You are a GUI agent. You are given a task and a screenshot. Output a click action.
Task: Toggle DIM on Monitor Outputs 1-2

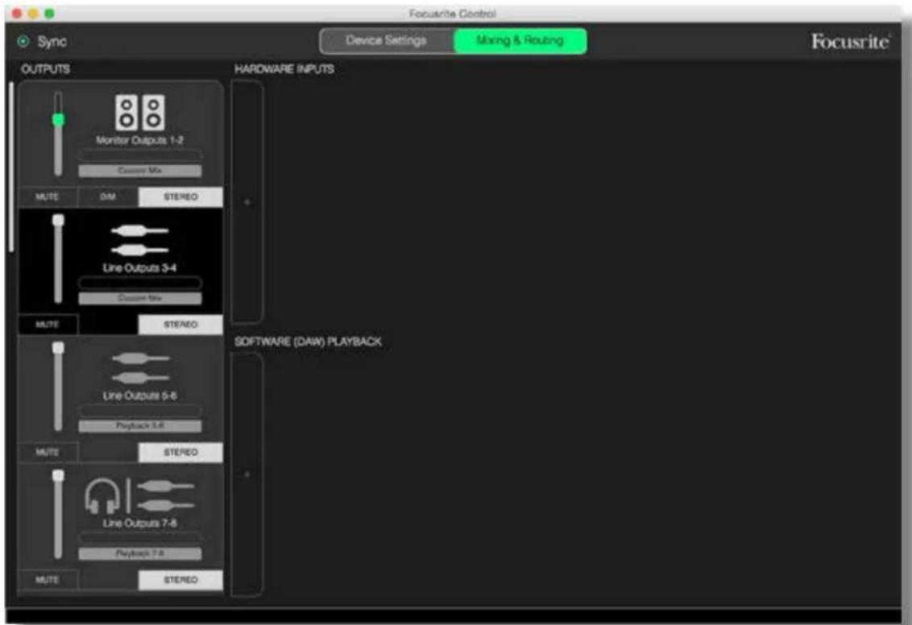point(108,197)
